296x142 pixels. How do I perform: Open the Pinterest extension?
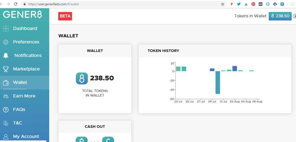253,4
